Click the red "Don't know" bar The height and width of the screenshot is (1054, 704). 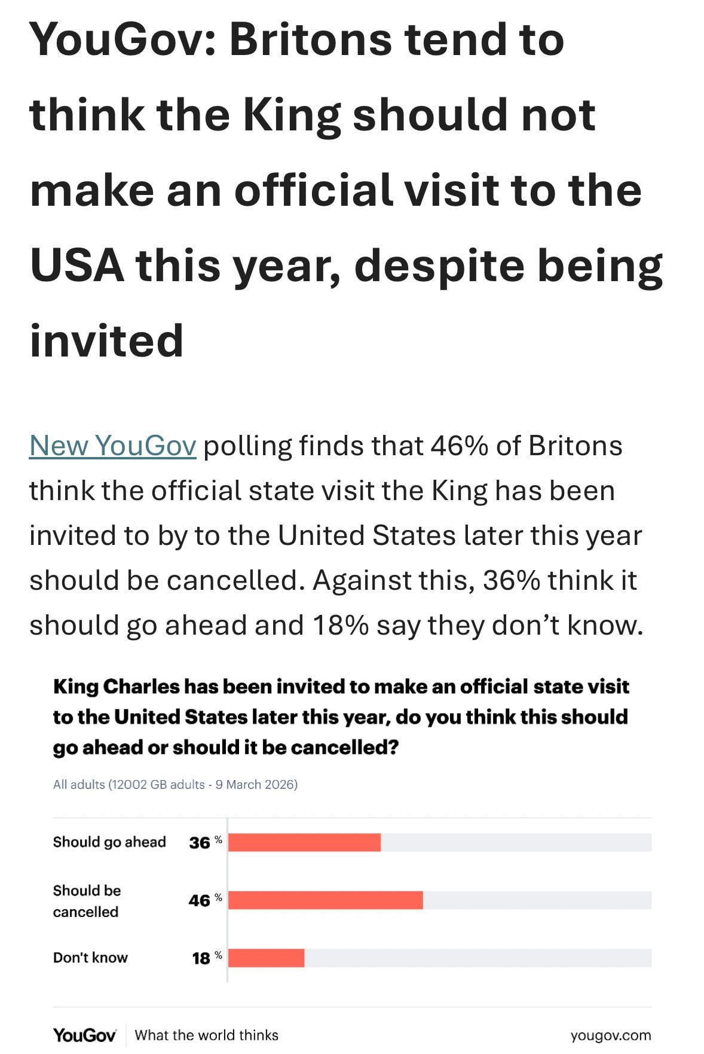[x=266, y=958]
